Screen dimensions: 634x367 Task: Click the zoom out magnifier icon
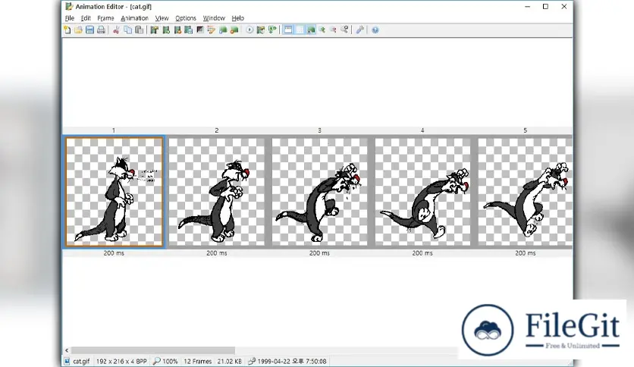coord(333,30)
